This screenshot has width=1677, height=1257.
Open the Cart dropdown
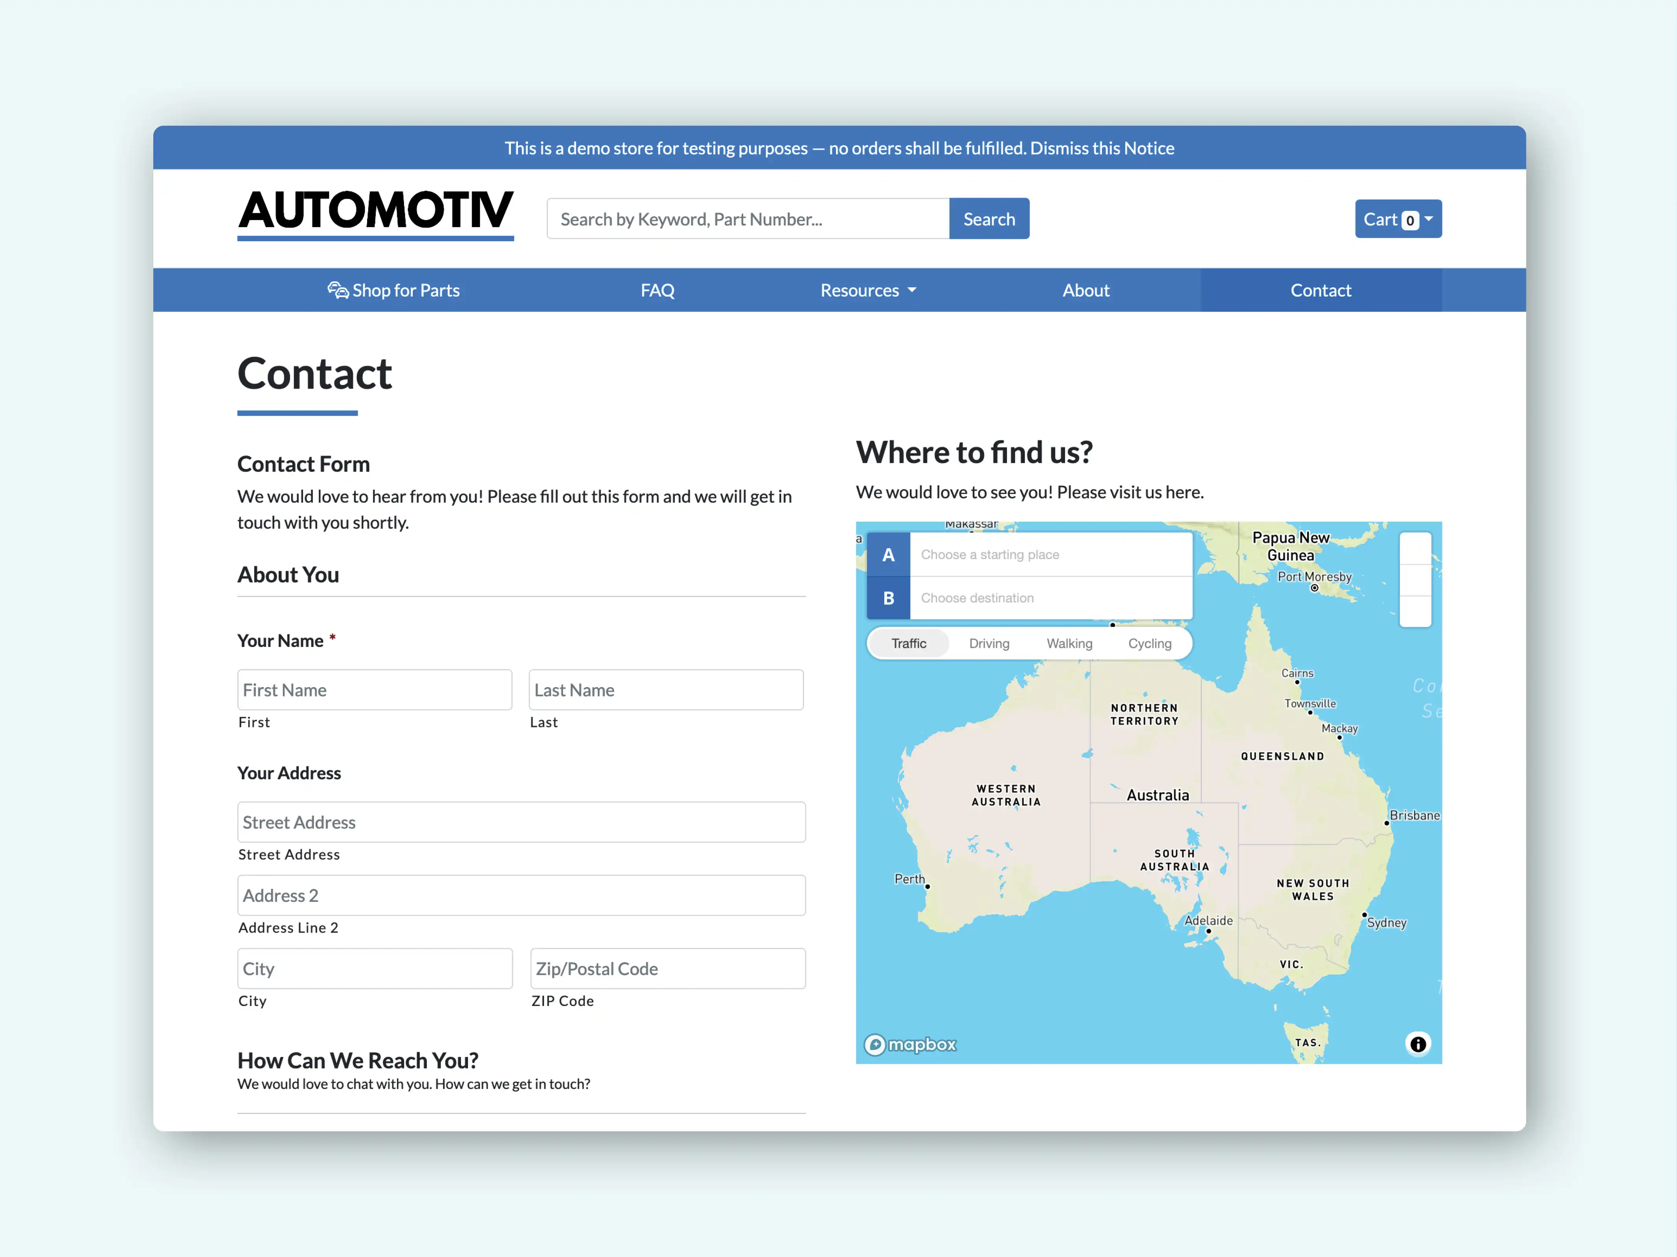(x=1398, y=219)
